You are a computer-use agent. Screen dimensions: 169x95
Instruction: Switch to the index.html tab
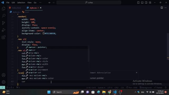coord(15,8)
